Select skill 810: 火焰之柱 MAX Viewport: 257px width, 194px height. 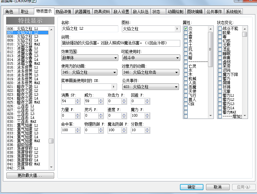27,44
